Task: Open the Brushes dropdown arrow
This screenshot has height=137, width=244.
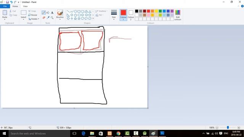Action: tap(60, 19)
